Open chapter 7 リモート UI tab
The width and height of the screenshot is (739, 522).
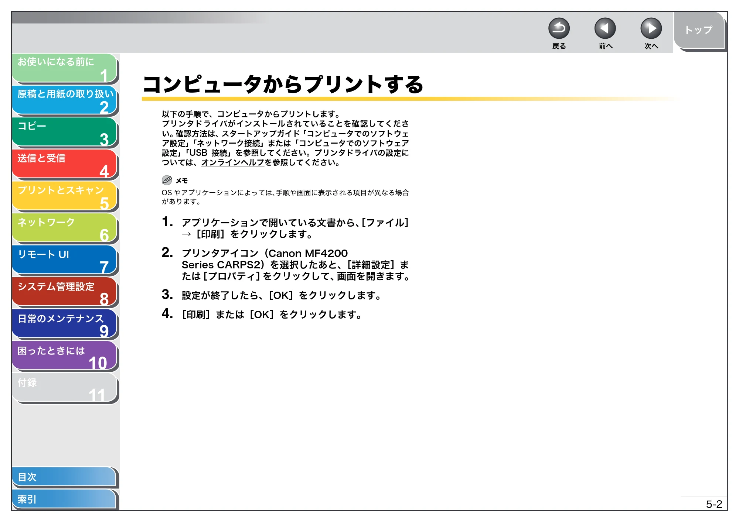65,260
